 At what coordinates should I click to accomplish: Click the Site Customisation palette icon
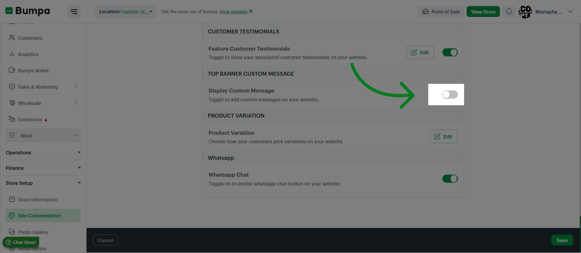12,215
